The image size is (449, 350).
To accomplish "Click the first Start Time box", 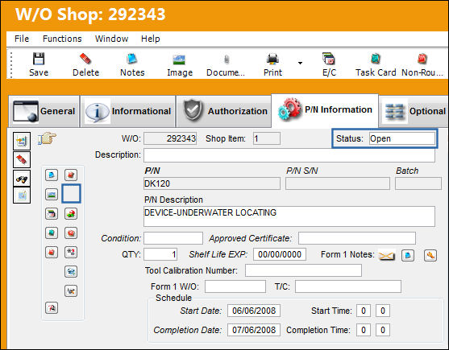I will click(x=364, y=311).
